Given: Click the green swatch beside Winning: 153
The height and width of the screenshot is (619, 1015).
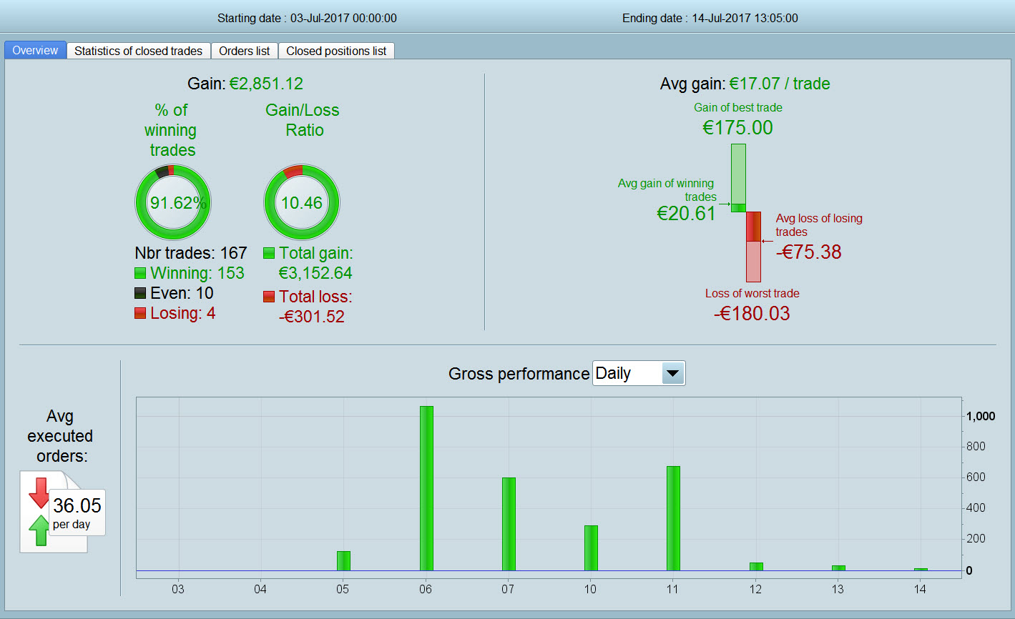Looking at the screenshot, I should point(140,273).
